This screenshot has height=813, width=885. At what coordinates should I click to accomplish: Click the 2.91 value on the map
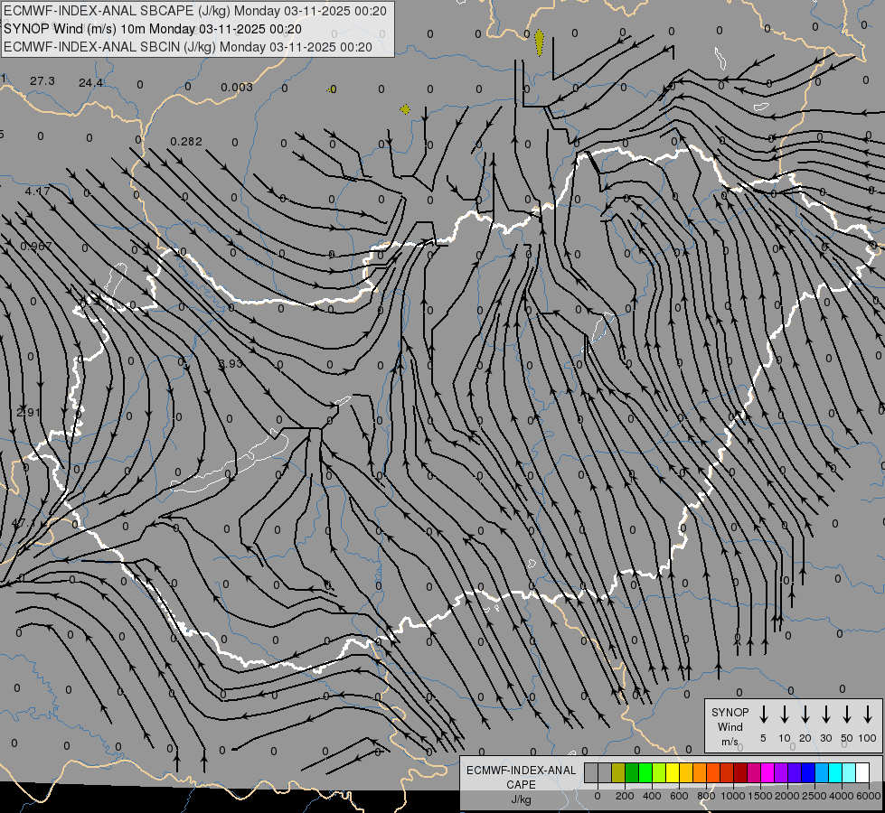tap(28, 413)
